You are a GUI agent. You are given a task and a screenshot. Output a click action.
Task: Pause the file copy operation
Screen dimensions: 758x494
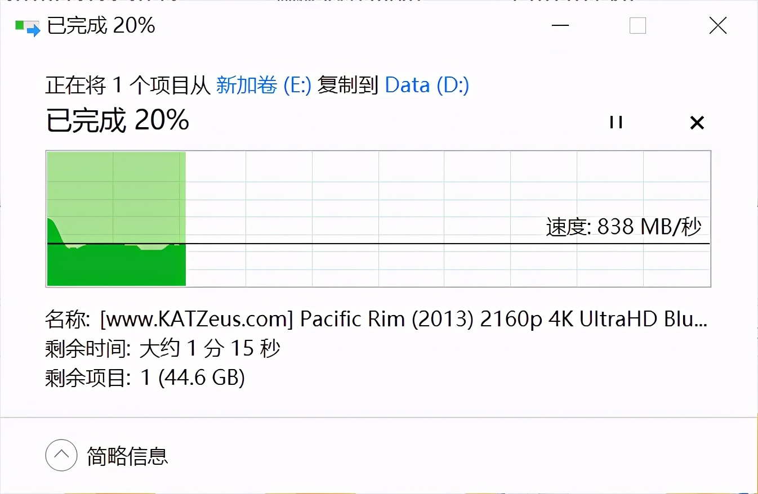click(616, 122)
